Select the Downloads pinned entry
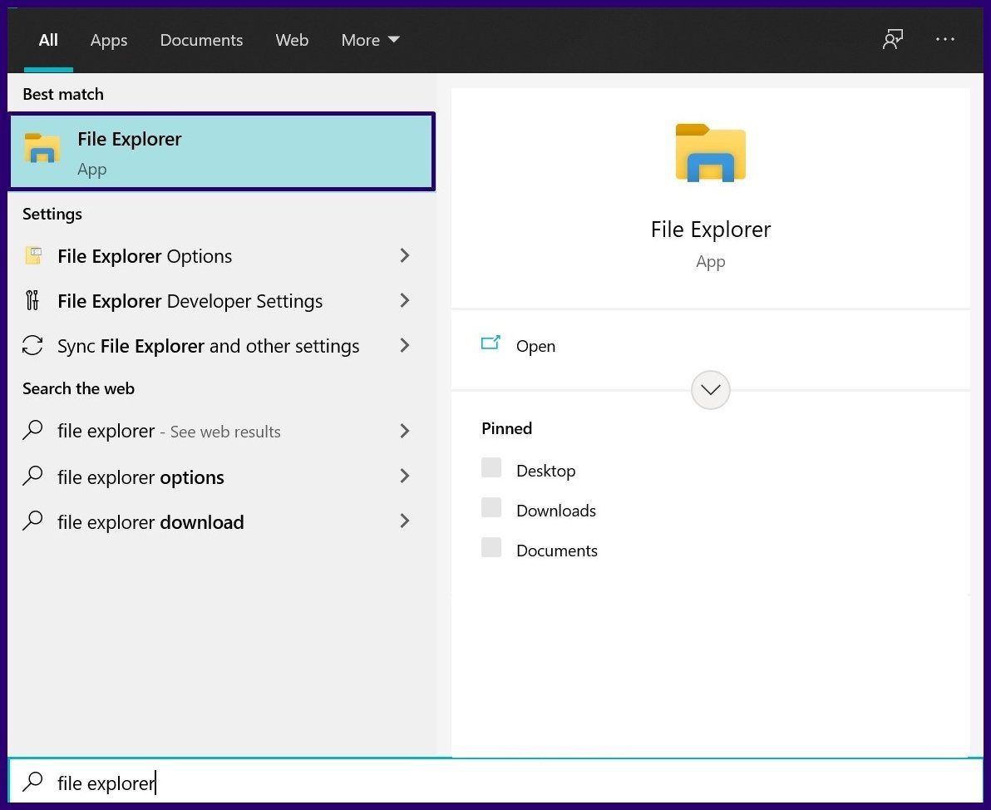991x810 pixels. [555, 510]
